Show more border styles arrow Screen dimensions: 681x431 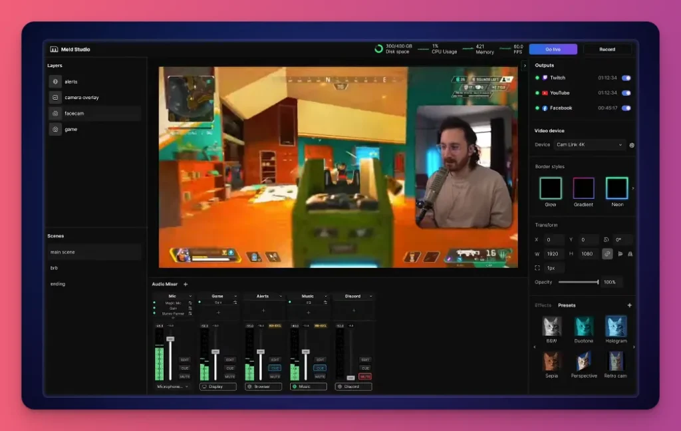[633, 189]
